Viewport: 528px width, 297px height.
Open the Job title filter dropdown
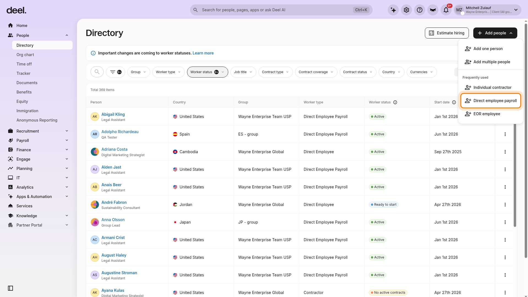(x=243, y=72)
